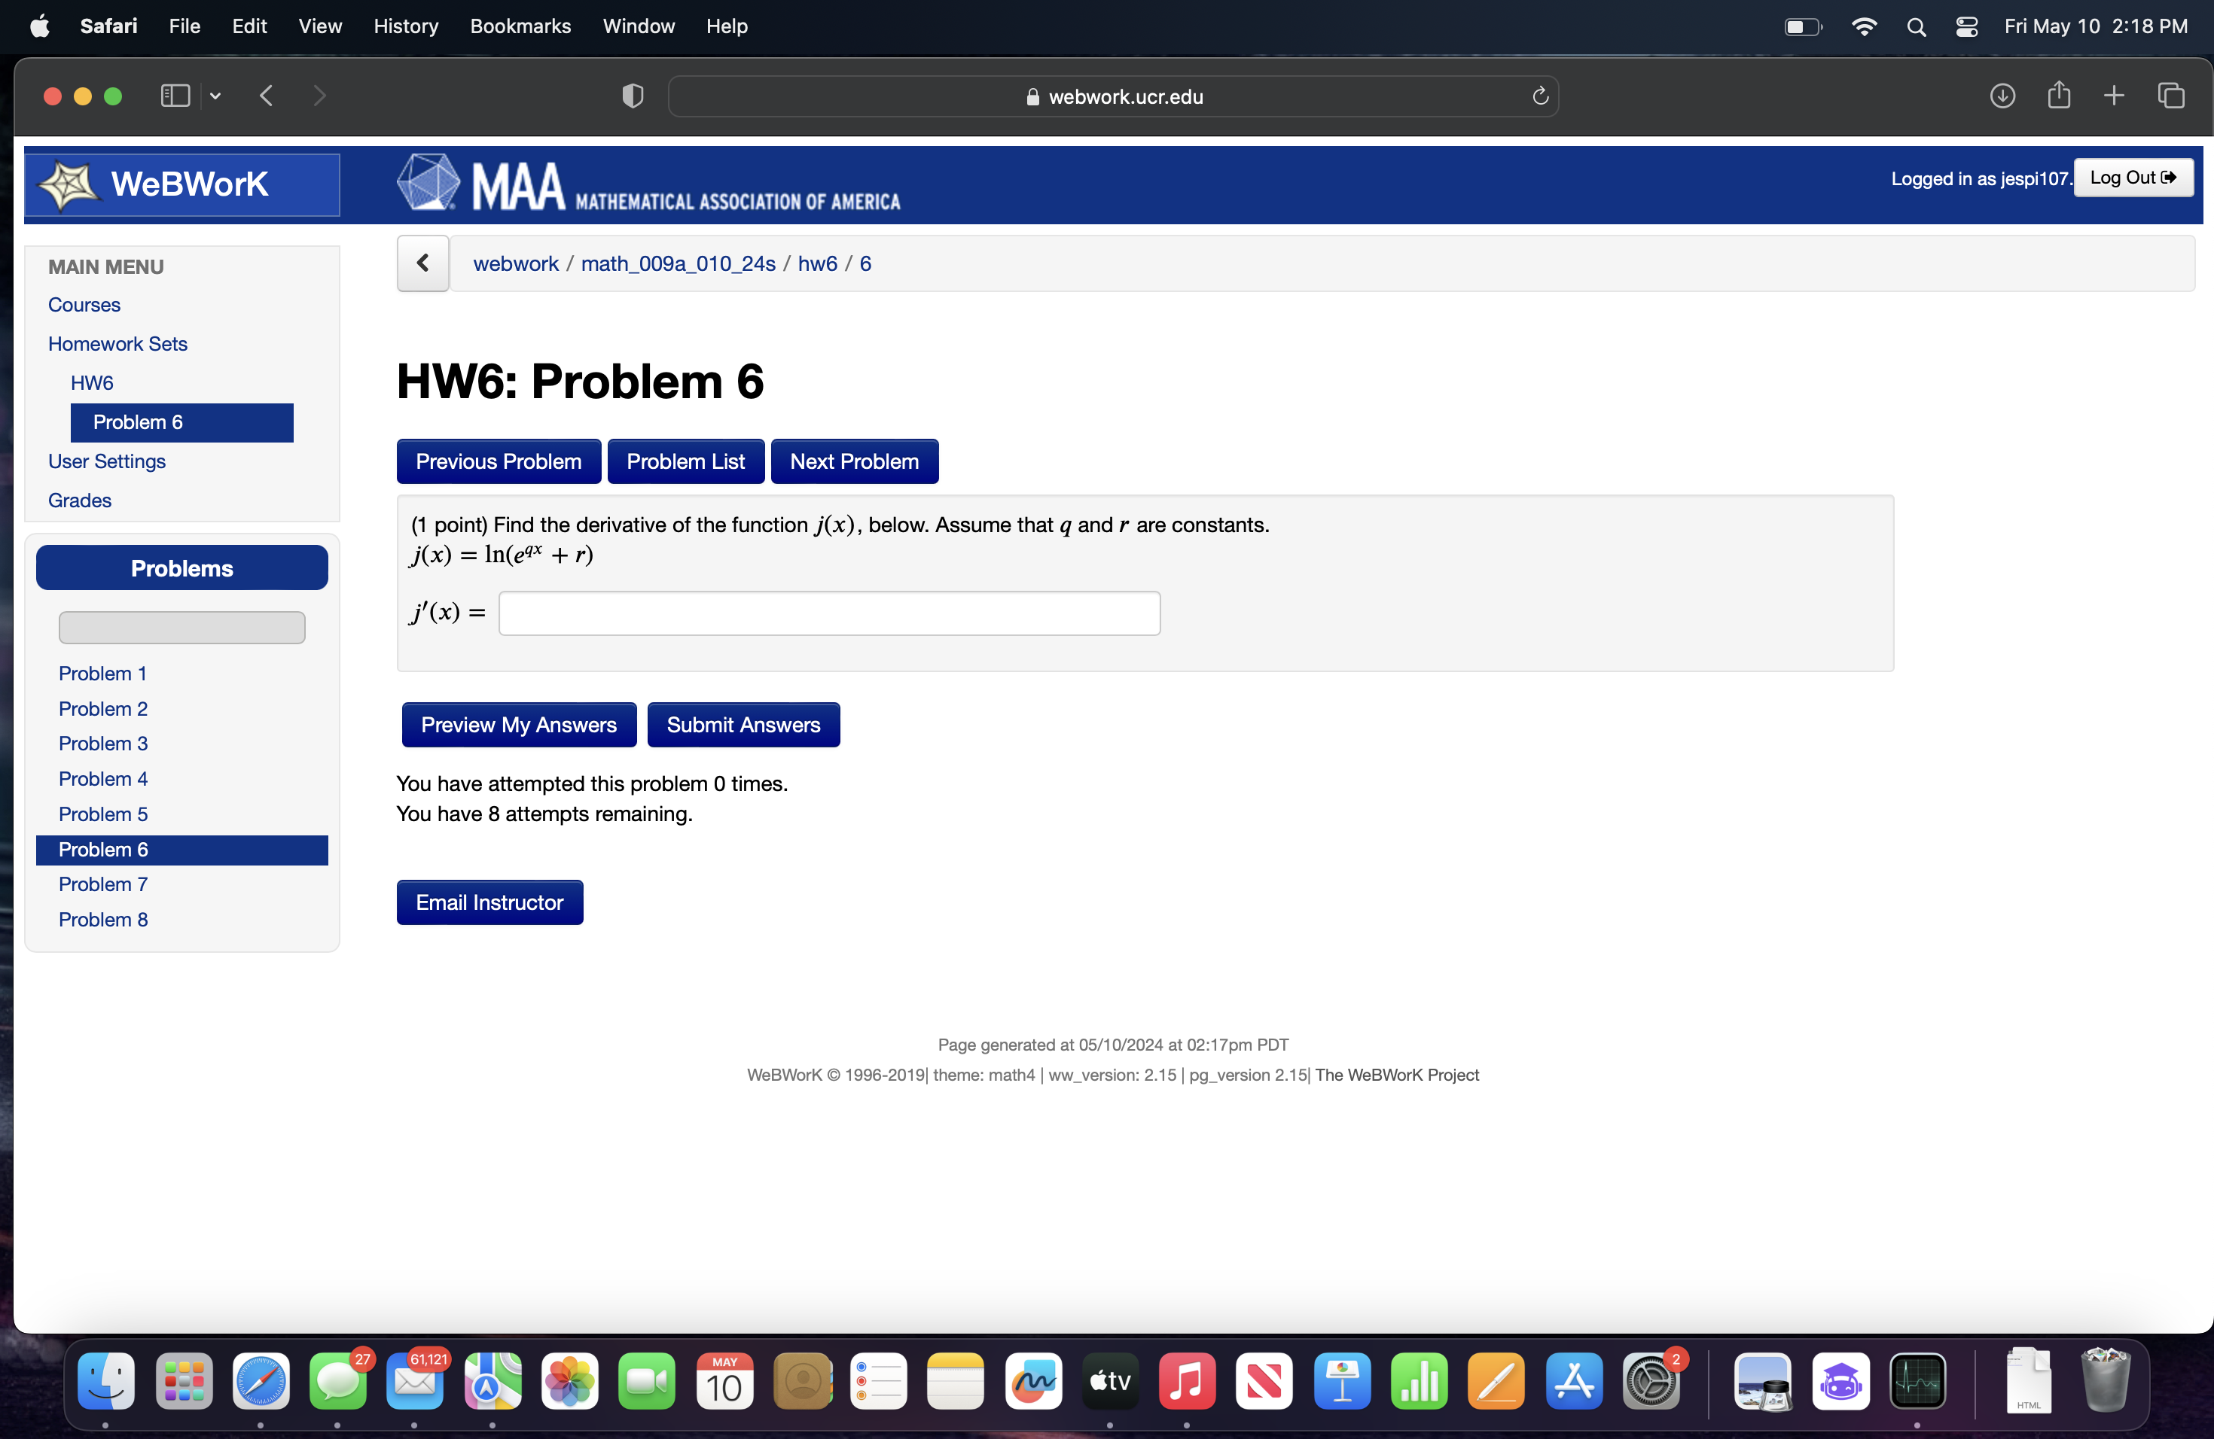Viewport: 2214px width, 1439px height.
Task: Click the Log Out button
Action: pyautogui.click(x=2132, y=178)
